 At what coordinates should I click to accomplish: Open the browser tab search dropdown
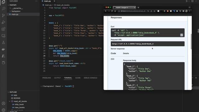189,7
